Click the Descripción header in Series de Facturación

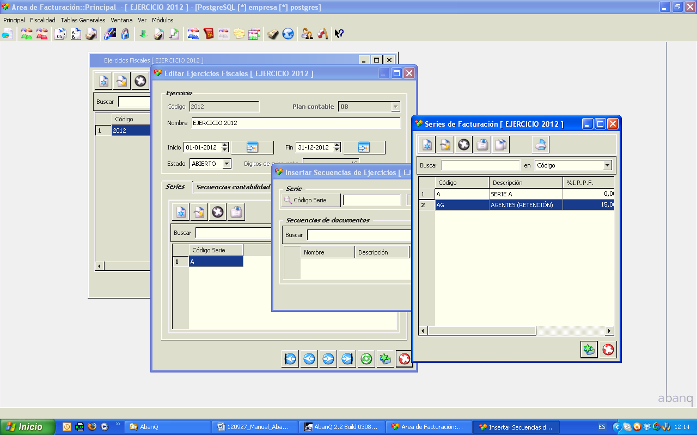point(526,183)
